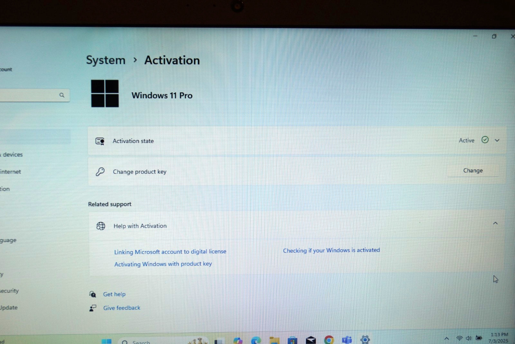
Task: Click the green Active checkmark icon
Action: pyautogui.click(x=485, y=140)
